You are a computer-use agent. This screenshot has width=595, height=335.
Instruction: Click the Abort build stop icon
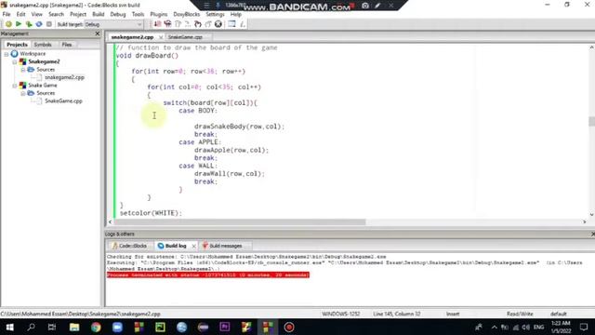click(49, 24)
